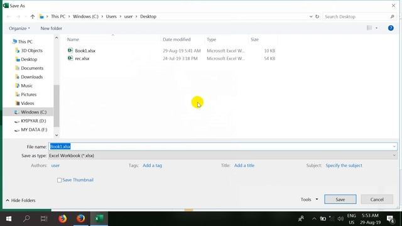Click the People icon in taskbar
This screenshot has height=226, width=402.
click(301, 218)
